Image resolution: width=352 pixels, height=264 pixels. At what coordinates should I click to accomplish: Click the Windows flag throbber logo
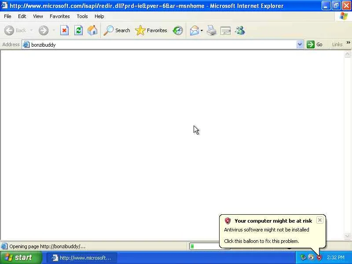pyautogui.click(x=344, y=16)
